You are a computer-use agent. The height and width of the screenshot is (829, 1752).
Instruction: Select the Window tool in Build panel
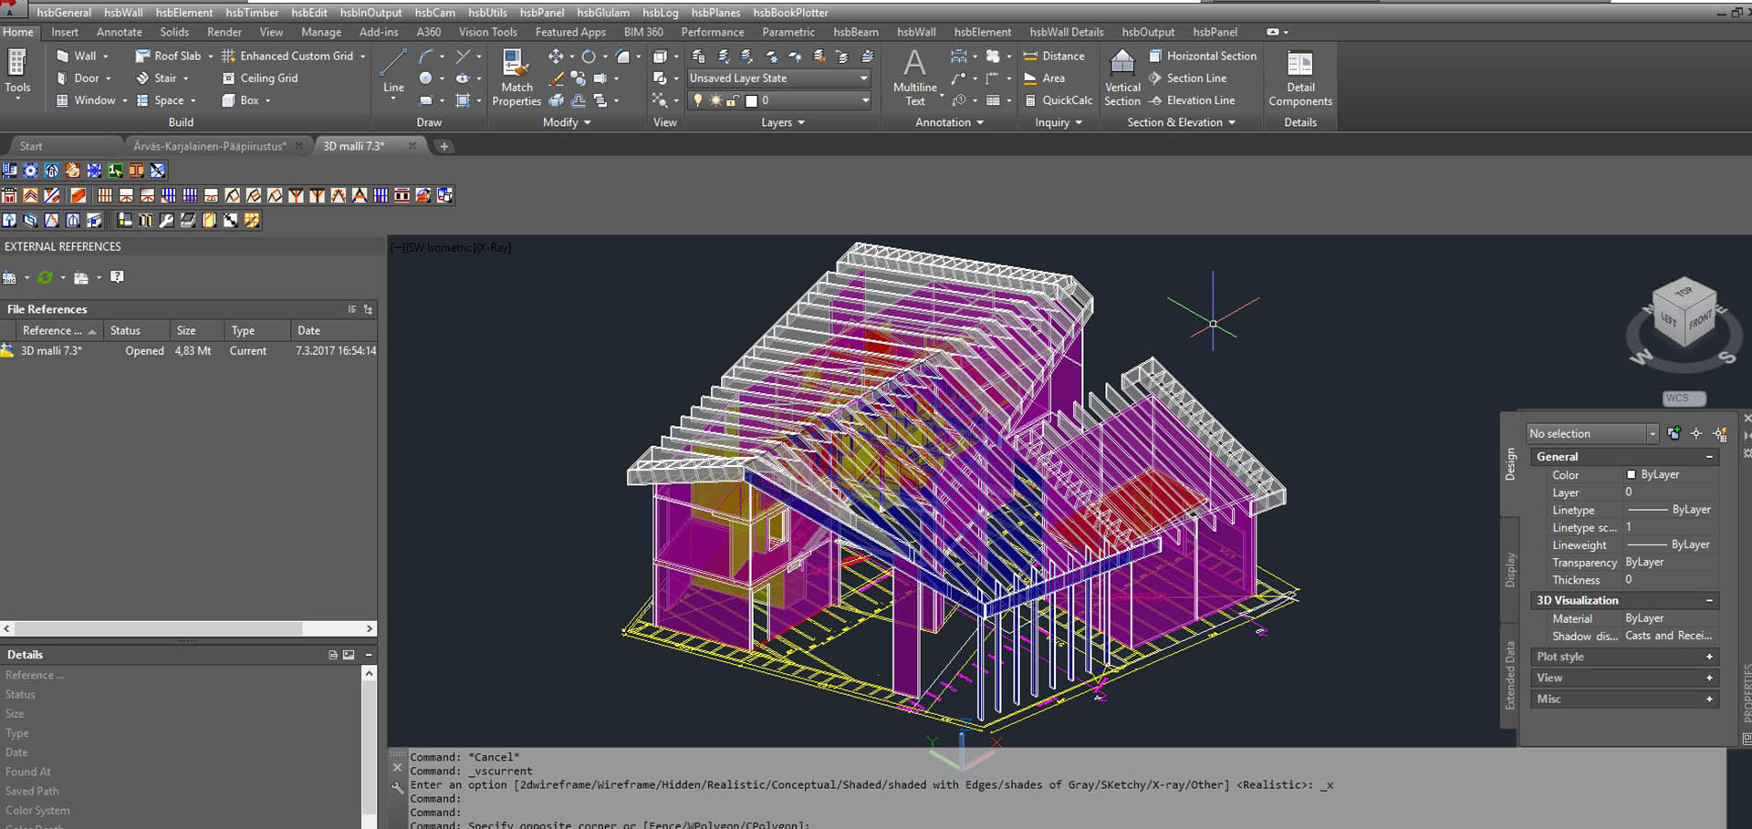click(87, 100)
